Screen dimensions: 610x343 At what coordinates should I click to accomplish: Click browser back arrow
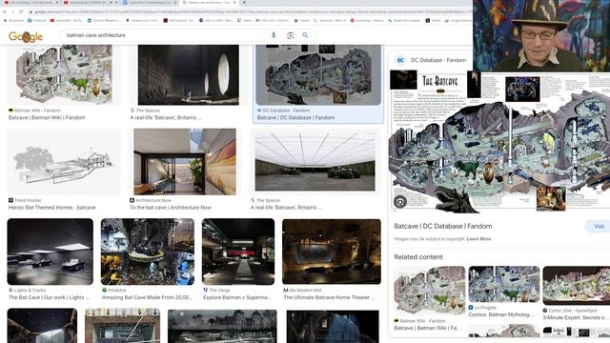[x=5, y=12]
